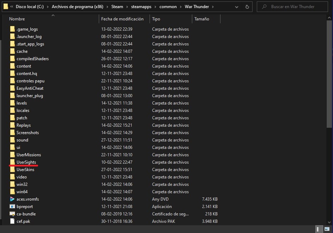This screenshot has width=333, height=233.
Task: Open the address bar history dropdown
Action: 237,7
